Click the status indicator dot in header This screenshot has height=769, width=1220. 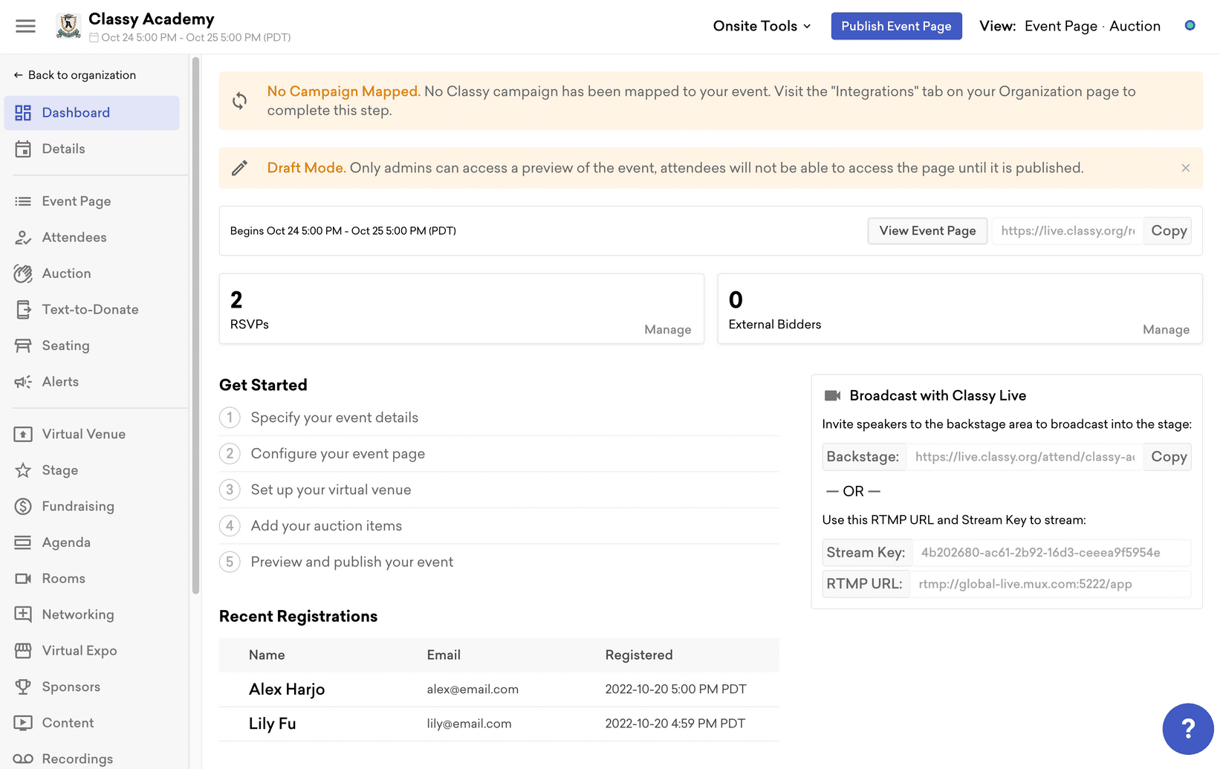pos(1190,26)
